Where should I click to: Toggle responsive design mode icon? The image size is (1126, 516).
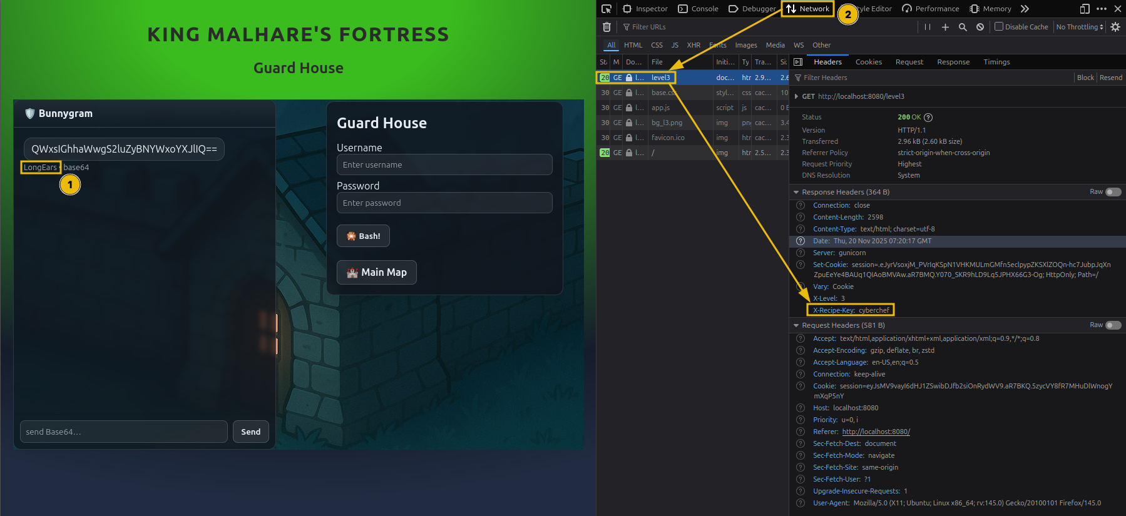(x=1085, y=9)
